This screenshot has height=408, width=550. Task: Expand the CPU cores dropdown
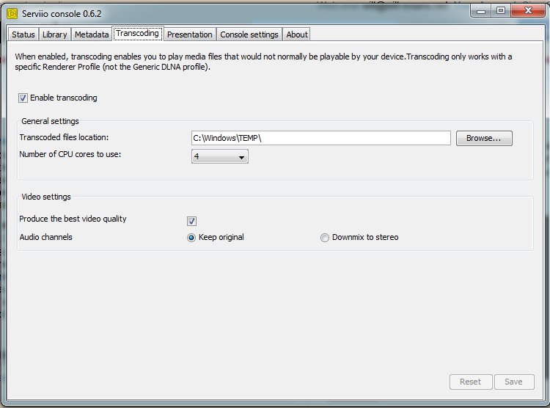219,156
